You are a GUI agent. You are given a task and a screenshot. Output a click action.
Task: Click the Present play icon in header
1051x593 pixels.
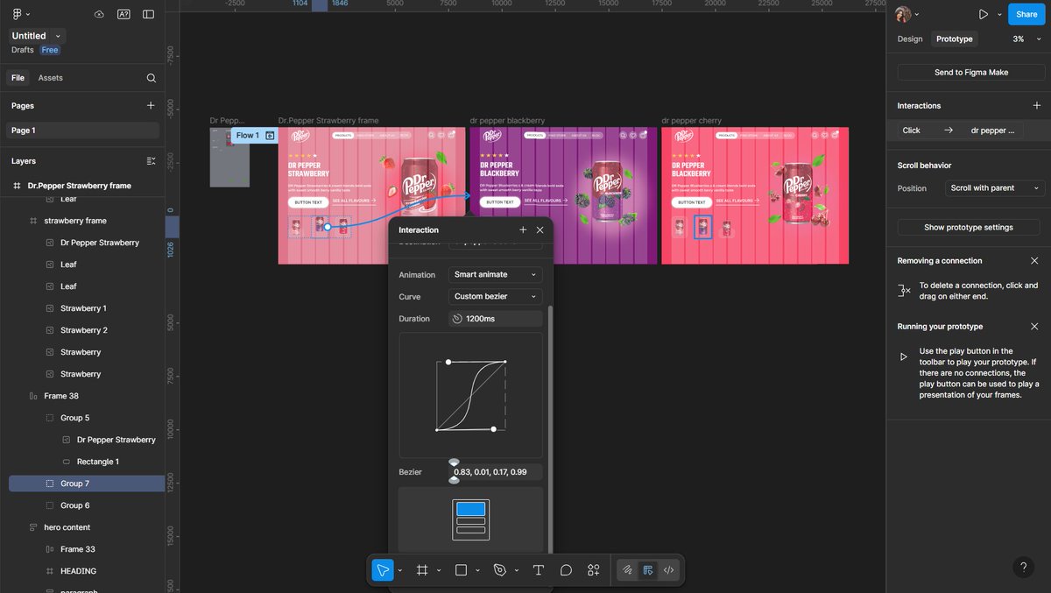click(x=984, y=14)
